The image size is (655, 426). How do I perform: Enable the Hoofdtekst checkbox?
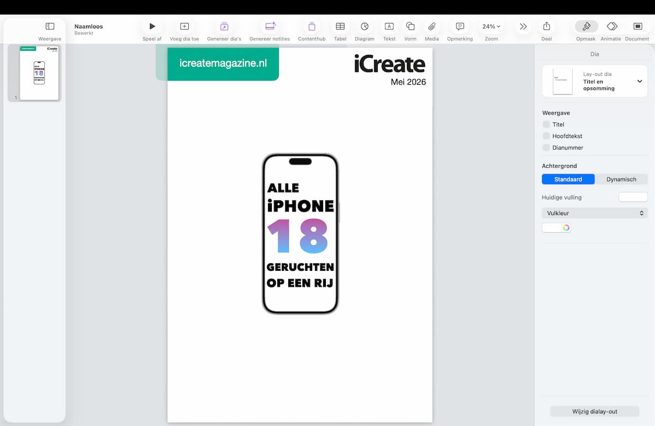[x=546, y=136]
